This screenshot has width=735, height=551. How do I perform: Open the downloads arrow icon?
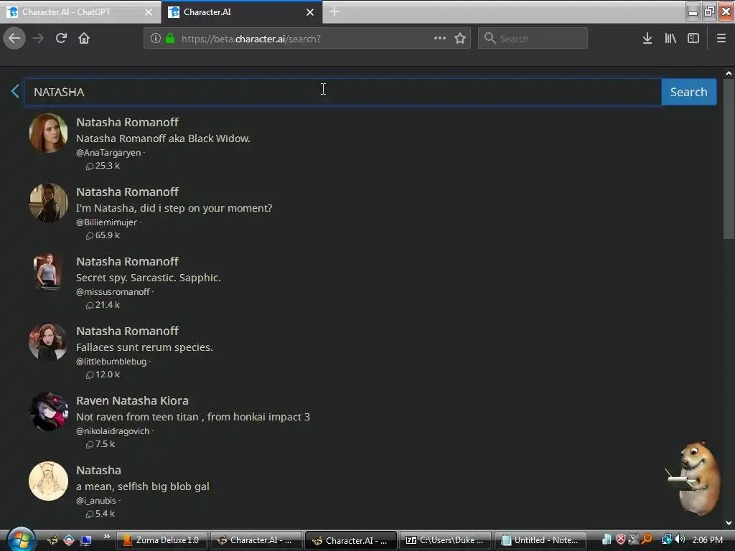coord(647,39)
